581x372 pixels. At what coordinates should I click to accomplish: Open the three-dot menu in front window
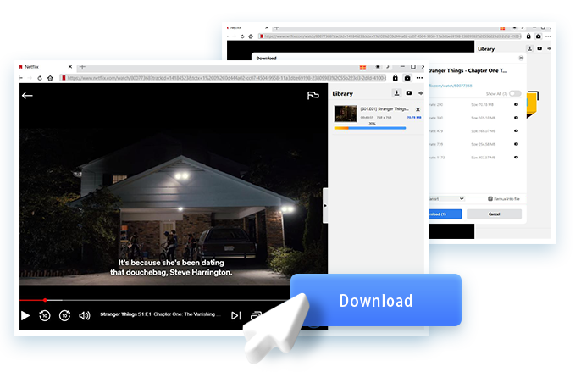tap(419, 78)
